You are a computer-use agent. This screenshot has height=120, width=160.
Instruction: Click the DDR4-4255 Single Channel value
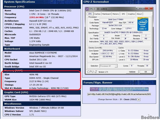pos(44,78)
